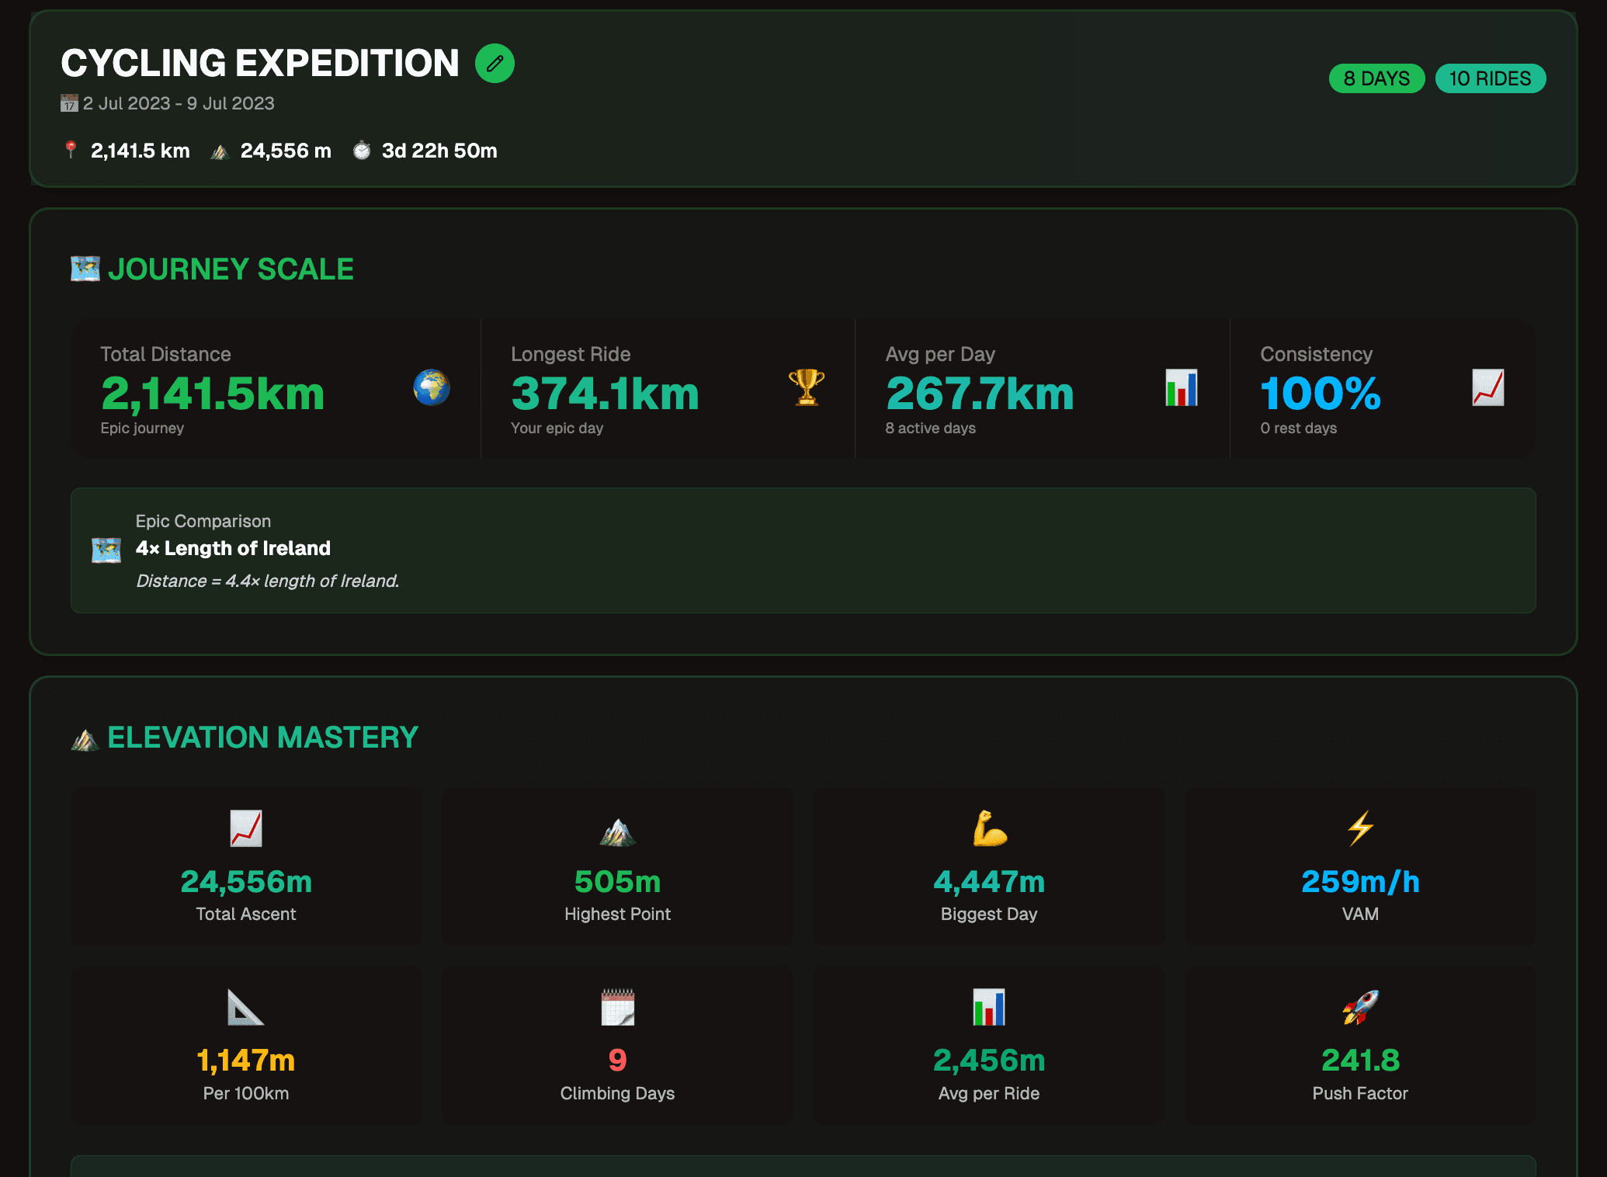Viewport: 1607px width, 1177px height.
Task: Click the calendar icon beside the trip dates
Action: (68, 102)
